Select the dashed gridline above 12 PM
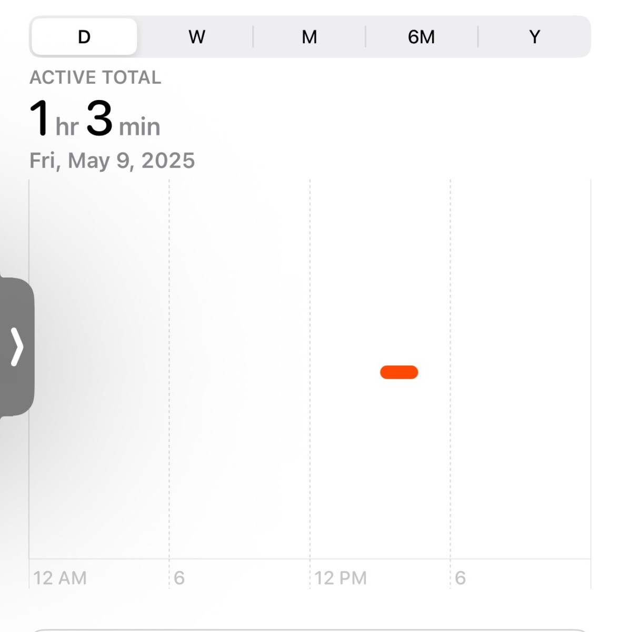Image resolution: width=620 pixels, height=632 pixels. point(310,369)
